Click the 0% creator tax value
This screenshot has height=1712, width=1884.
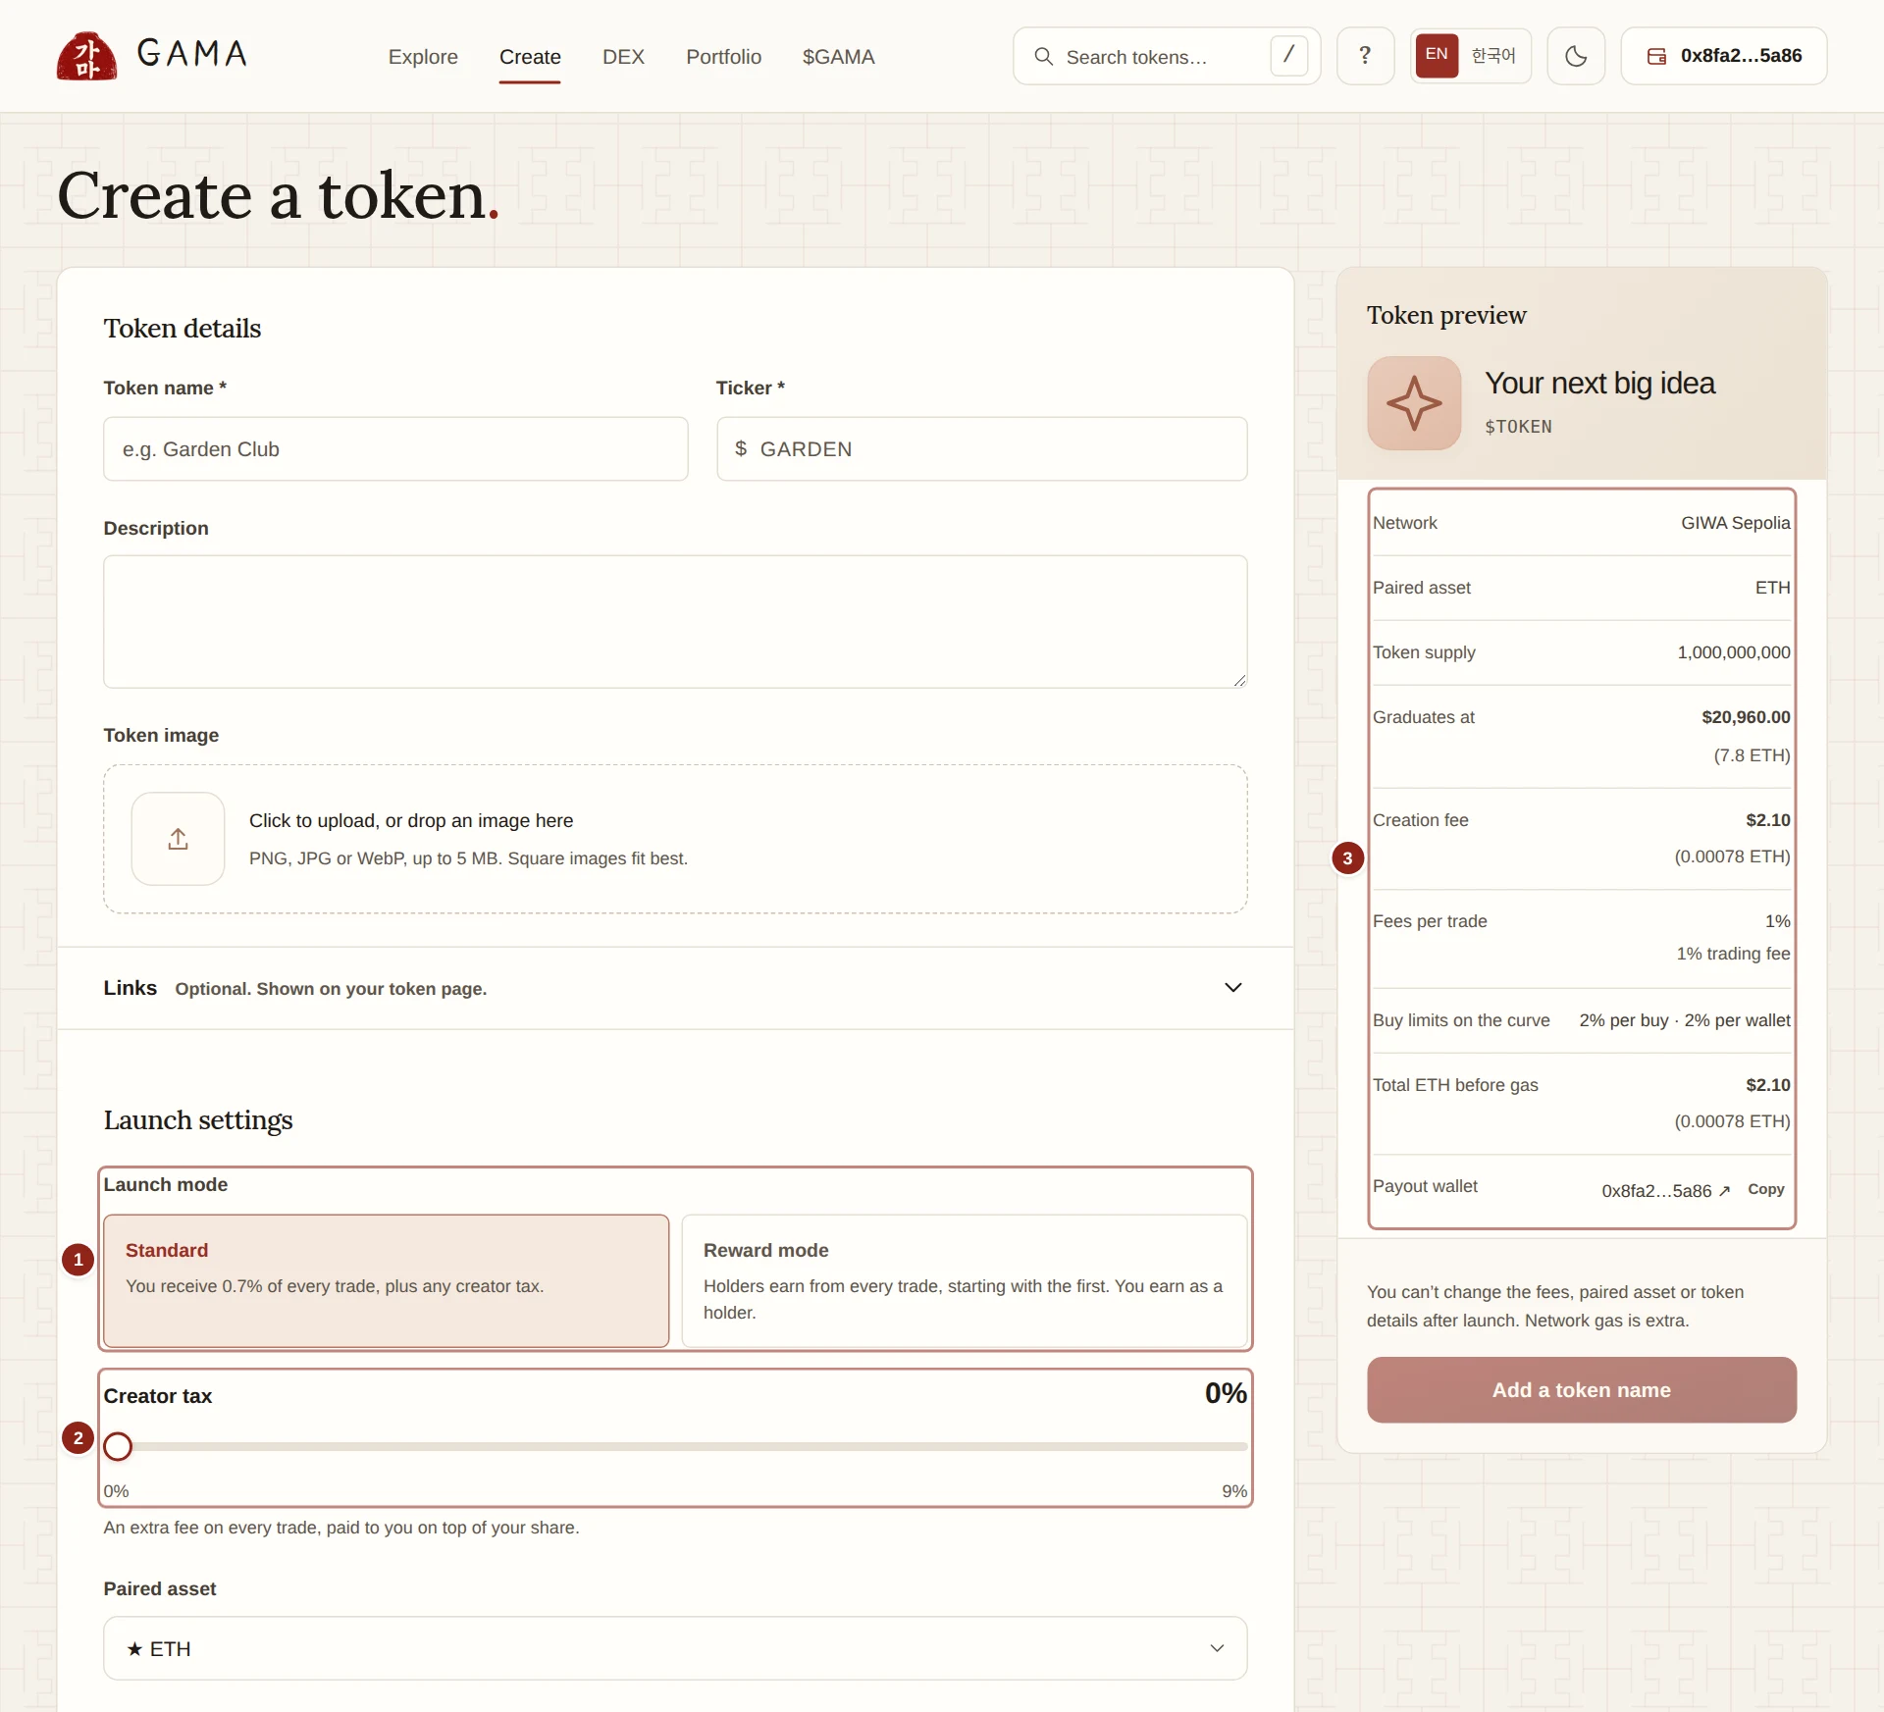pyautogui.click(x=1226, y=1393)
